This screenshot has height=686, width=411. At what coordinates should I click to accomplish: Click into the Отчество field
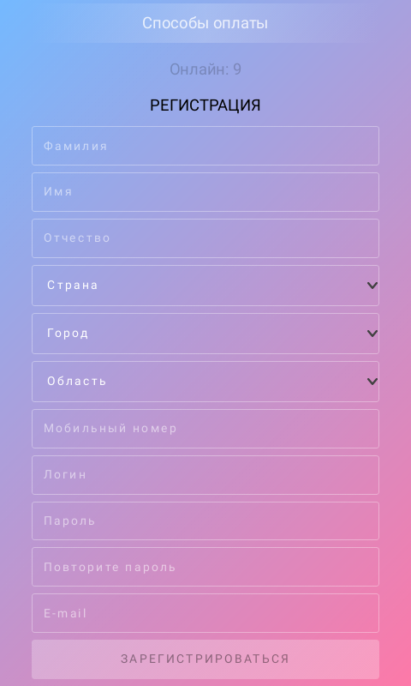(205, 238)
